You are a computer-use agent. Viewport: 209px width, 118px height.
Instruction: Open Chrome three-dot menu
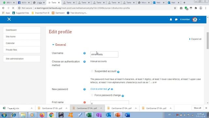point(206,8)
